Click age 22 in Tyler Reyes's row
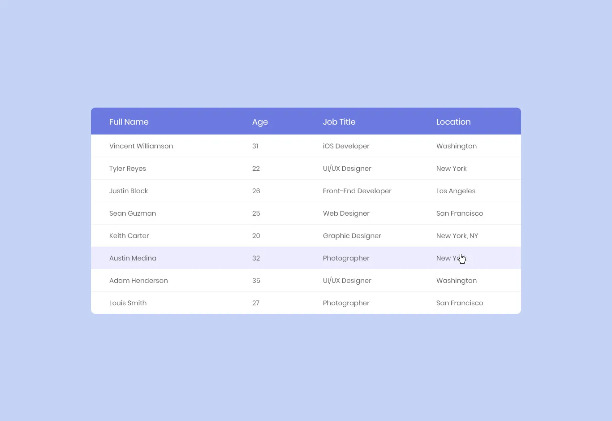 click(256, 169)
